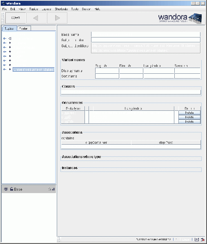Click the Base name field

pyautogui.click(x=146, y=34)
